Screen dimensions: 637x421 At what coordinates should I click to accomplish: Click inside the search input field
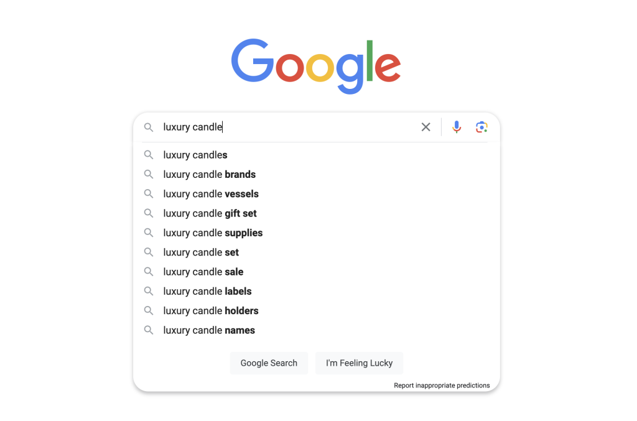tap(280, 127)
